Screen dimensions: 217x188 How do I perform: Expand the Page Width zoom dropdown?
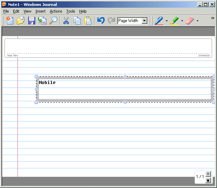point(145,21)
